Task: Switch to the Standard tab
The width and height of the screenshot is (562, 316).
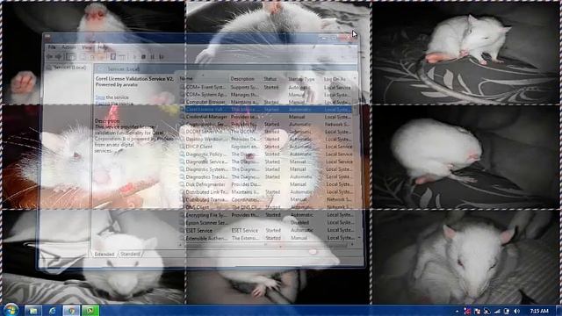Action: point(130,254)
